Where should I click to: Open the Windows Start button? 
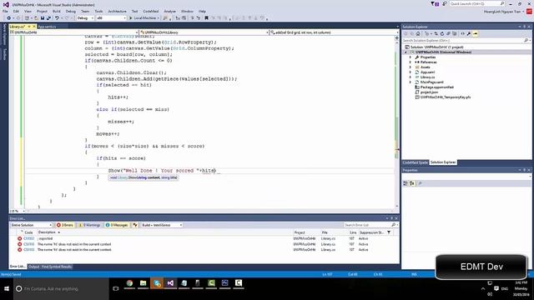point(7,289)
